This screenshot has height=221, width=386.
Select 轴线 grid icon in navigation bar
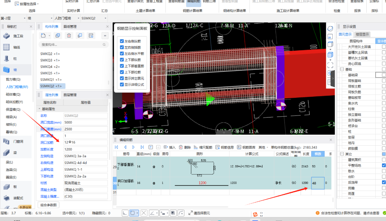coord(6,47)
